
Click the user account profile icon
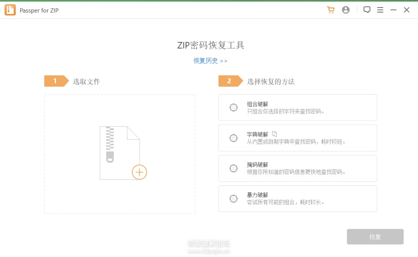point(346,10)
